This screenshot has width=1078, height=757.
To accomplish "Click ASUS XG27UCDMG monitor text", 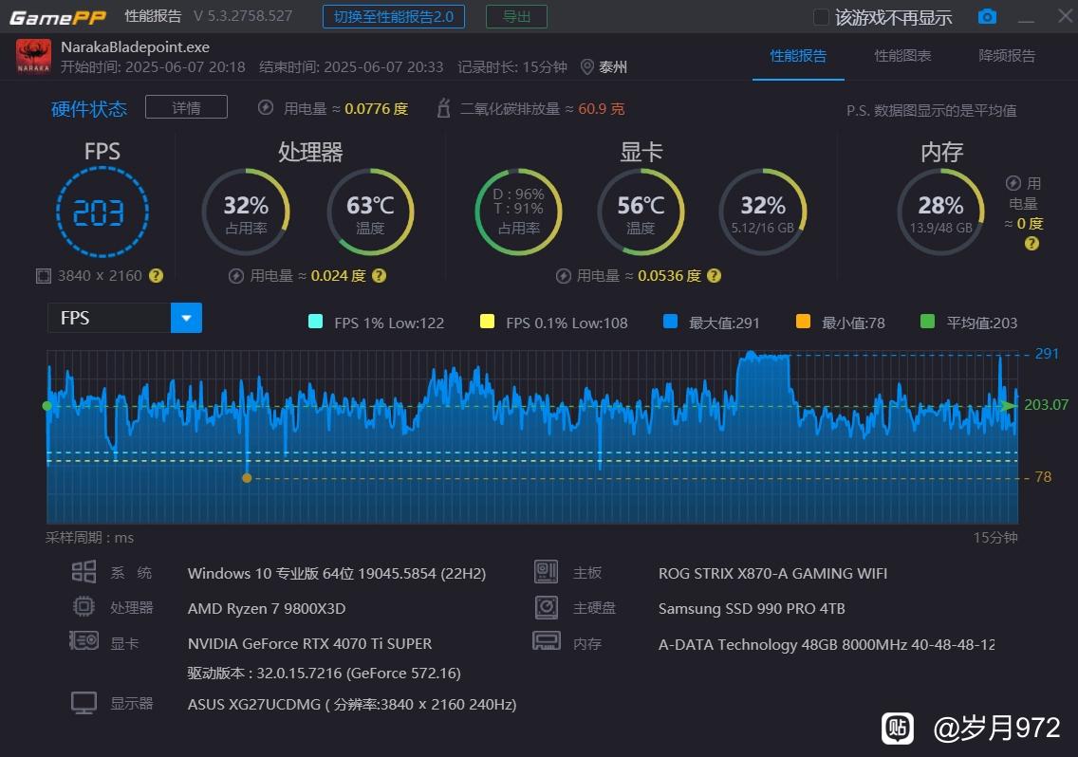I will (x=352, y=704).
